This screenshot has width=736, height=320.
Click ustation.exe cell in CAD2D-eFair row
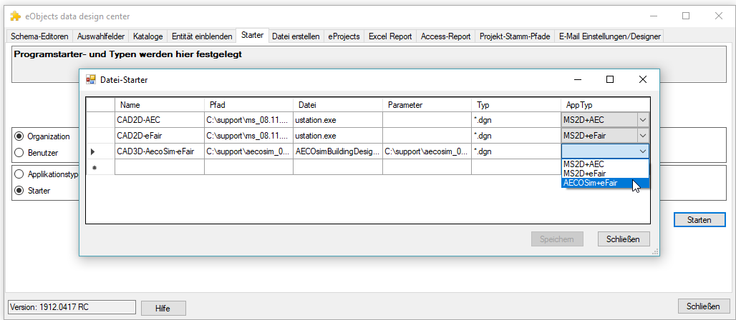[x=338, y=136]
